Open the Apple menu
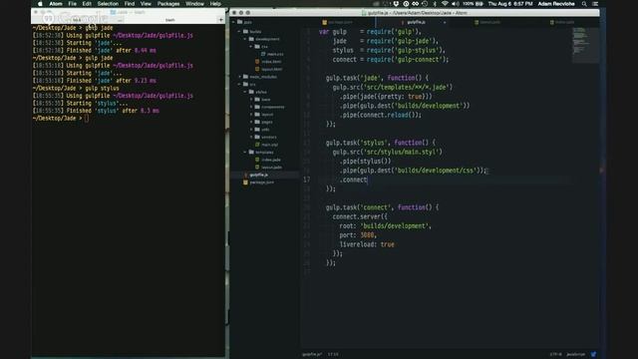Viewport: 638px width, 359px height. click(x=40, y=4)
